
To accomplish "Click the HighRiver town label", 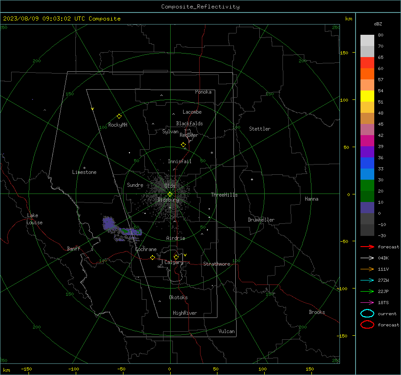I will [x=184, y=313].
